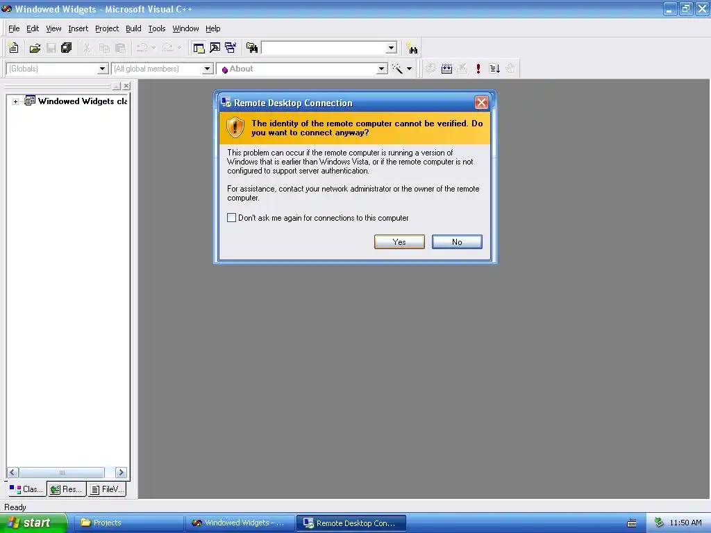Click the Visual C++ title bar icon
Viewport: 711px width, 533px height.
click(7, 9)
